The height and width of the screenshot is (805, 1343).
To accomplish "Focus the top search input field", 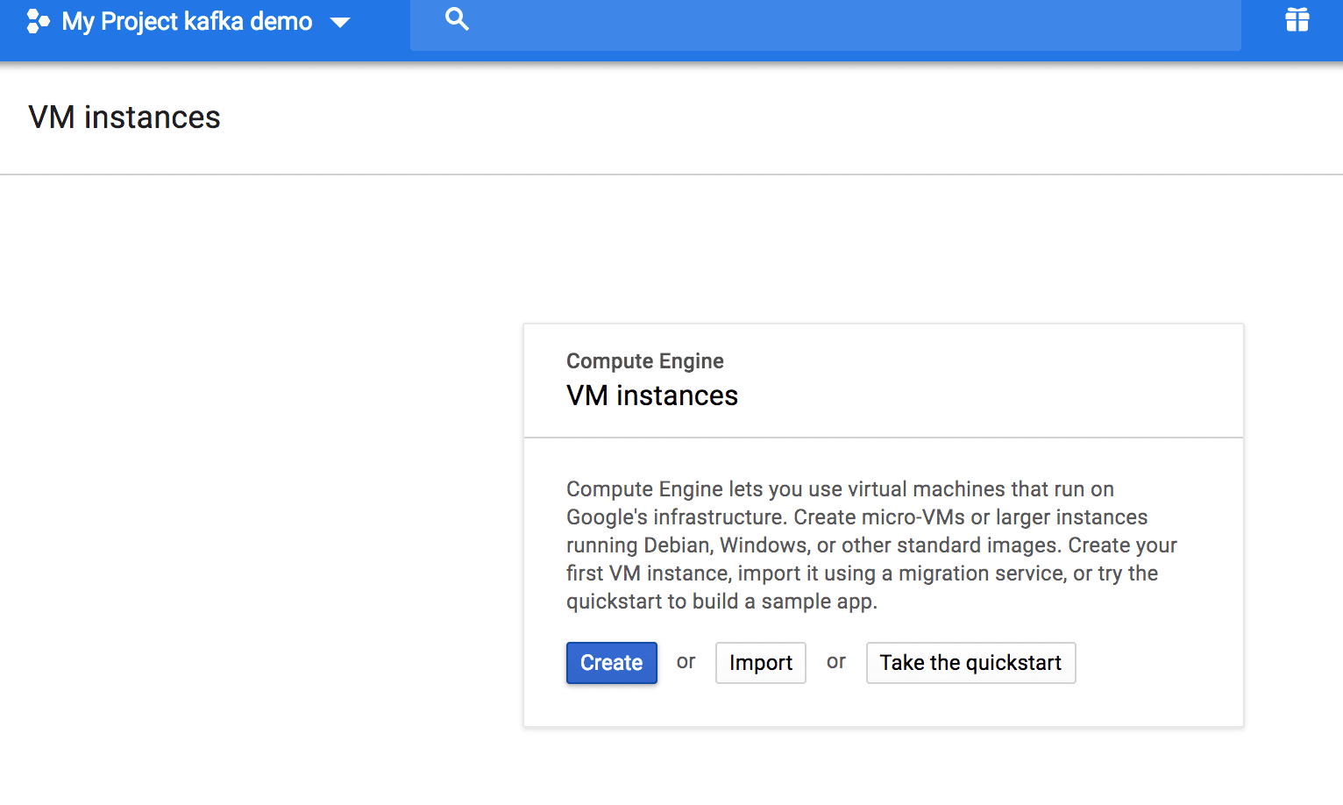I will tap(826, 24).
